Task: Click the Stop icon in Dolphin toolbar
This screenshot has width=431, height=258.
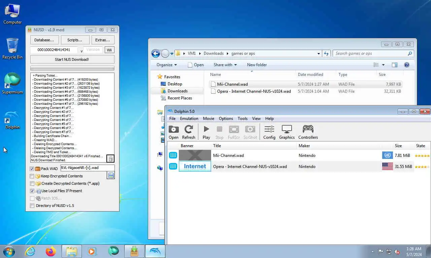Action: [x=219, y=132]
